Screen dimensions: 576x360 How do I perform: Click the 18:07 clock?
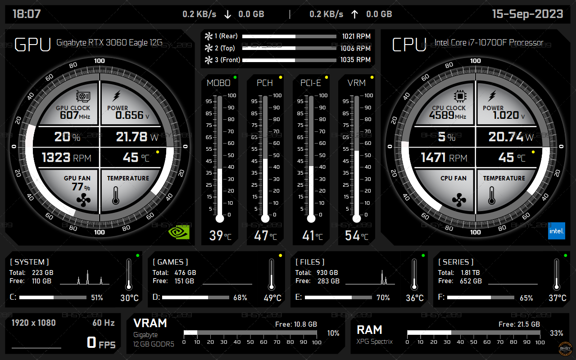(27, 14)
